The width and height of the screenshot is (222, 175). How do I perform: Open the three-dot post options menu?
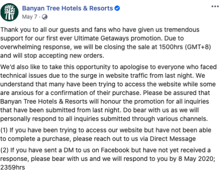[x=215, y=6]
